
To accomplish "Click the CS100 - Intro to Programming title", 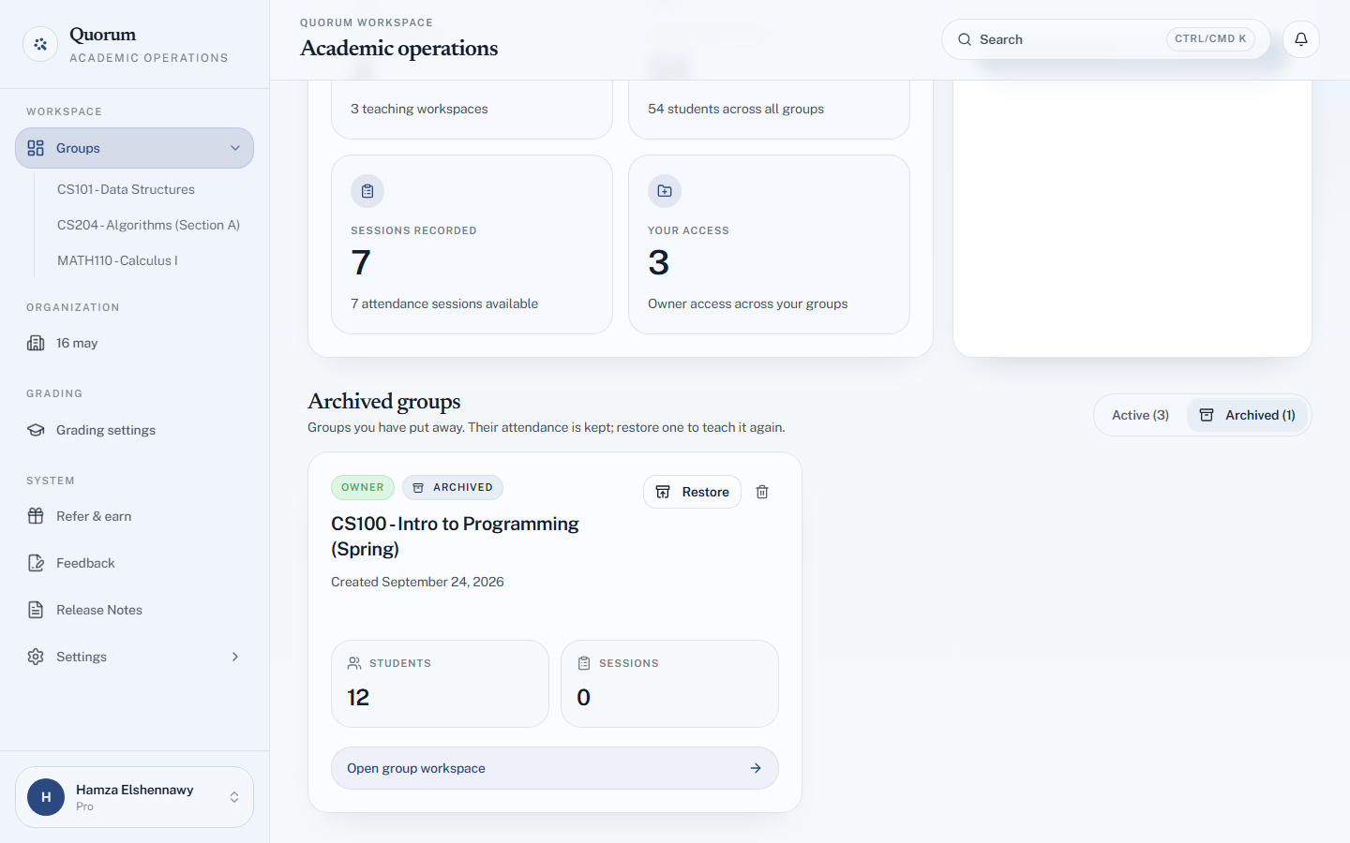I will [455, 536].
